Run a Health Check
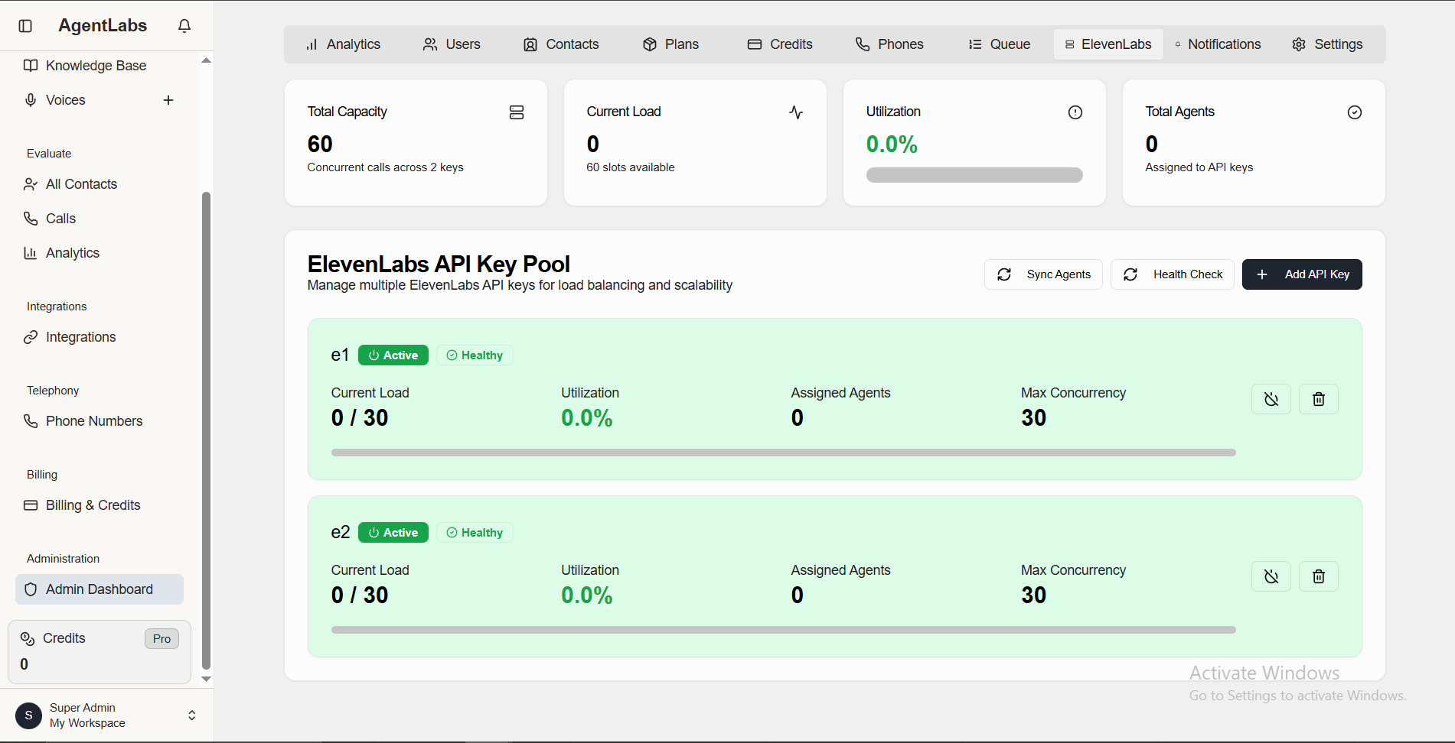 (x=1172, y=274)
